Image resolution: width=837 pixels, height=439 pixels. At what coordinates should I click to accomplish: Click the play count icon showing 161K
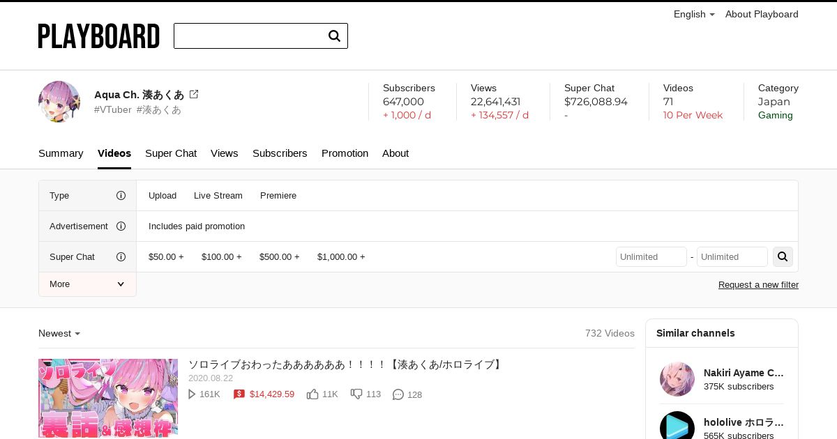tap(193, 394)
